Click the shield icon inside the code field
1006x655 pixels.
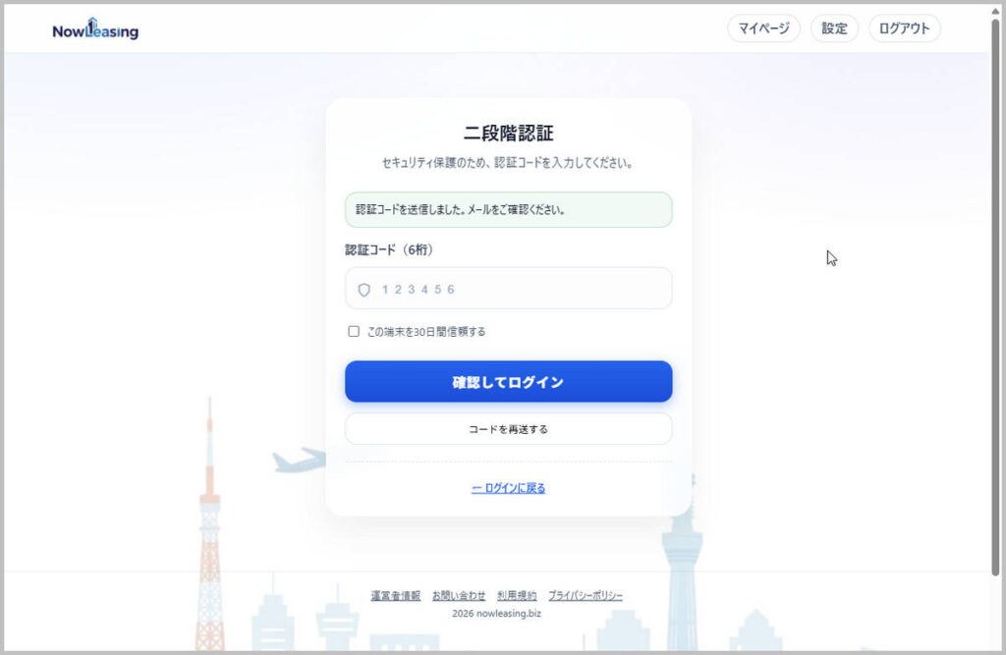pyautogui.click(x=363, y=288)
